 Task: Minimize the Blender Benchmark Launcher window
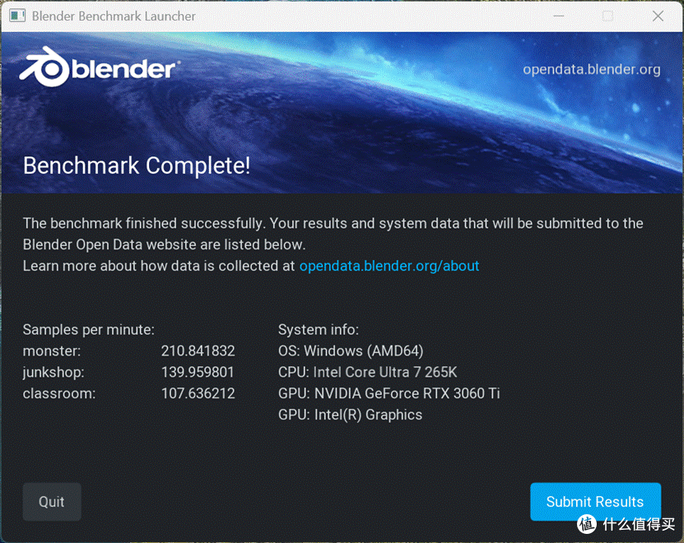pos(559,16)
